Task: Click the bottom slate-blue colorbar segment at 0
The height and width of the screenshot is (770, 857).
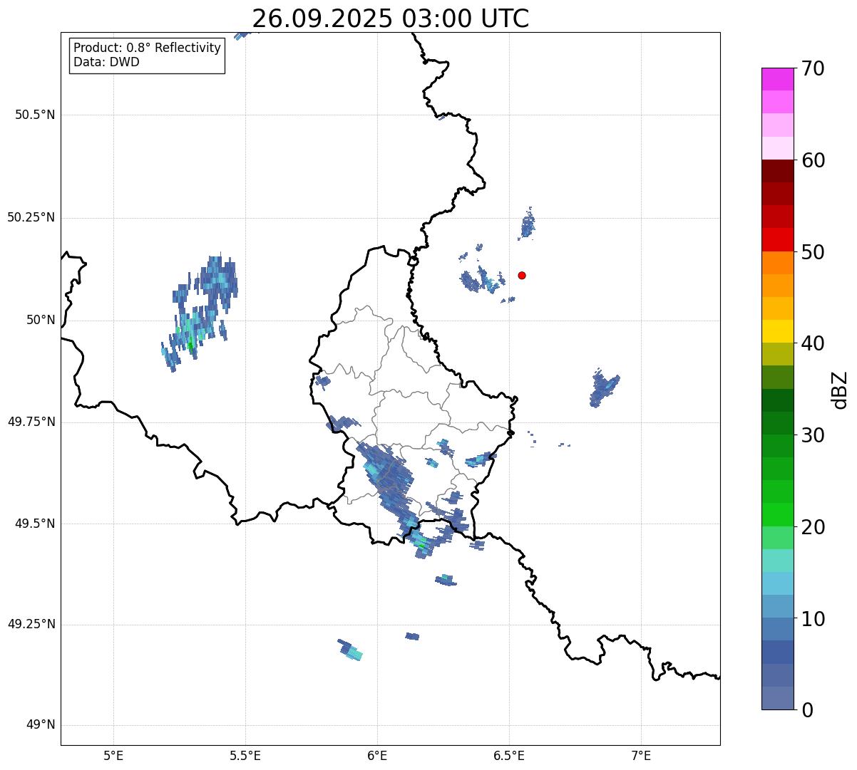Action: [778, 698]
